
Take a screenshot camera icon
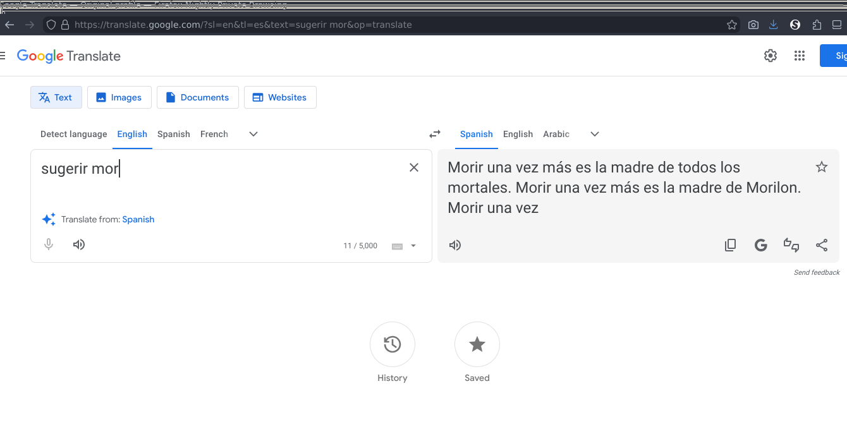click(753, 25)
